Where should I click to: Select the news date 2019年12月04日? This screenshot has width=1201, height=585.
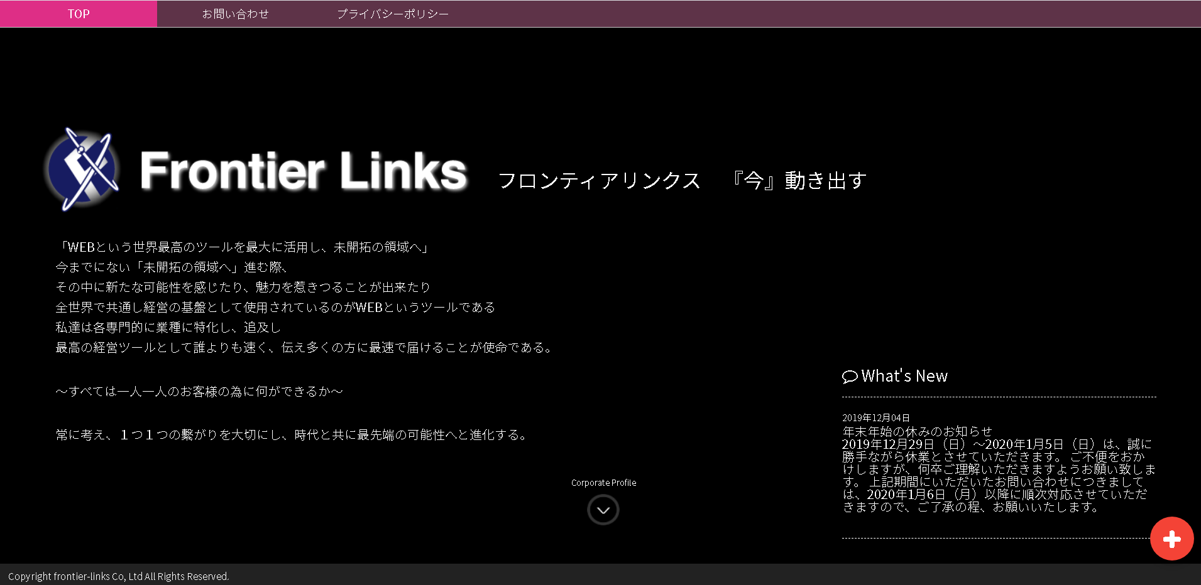click(877, 417)
